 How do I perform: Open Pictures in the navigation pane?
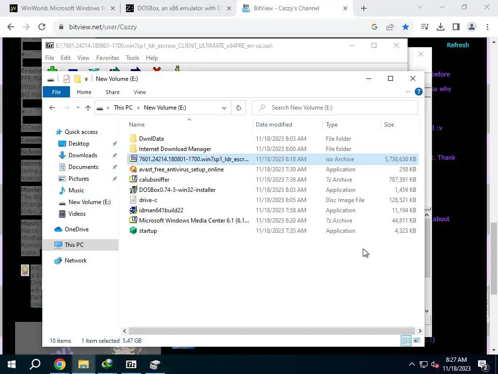pyautogui.click(x=78, y=179)
